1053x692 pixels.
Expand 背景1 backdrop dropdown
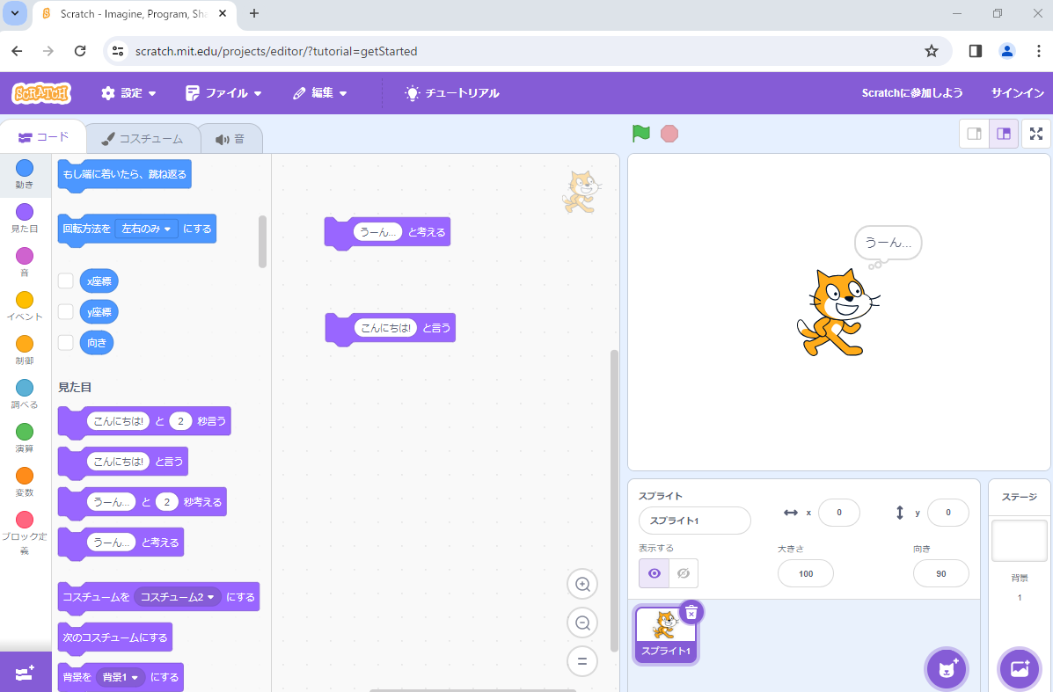(121, 677)
